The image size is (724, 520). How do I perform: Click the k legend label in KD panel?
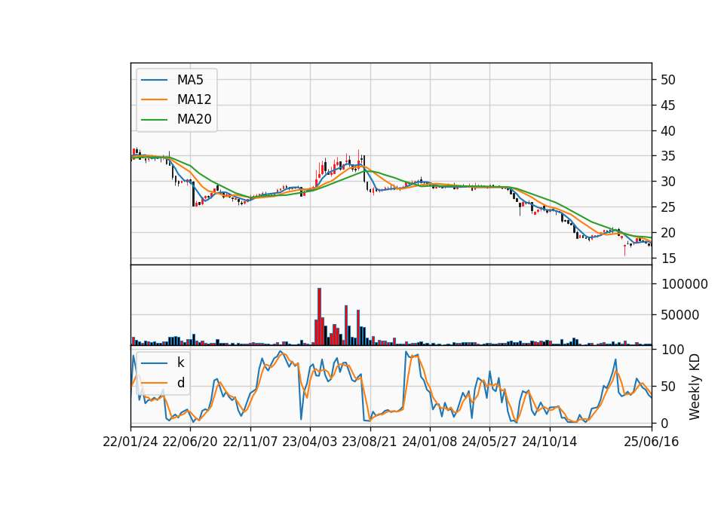pyautogui.click(x=180, y=362)
